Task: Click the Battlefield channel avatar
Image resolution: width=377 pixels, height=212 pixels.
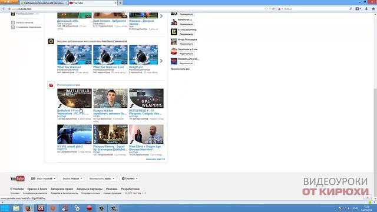Action: (x=174, y=22)
